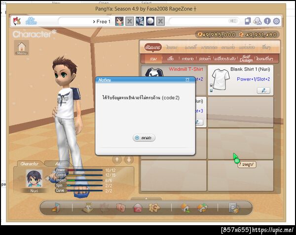The width and height of the screenshot is (296, 235).
Task: Open the card pack icon in bottom bar
Action: point(121,208)
